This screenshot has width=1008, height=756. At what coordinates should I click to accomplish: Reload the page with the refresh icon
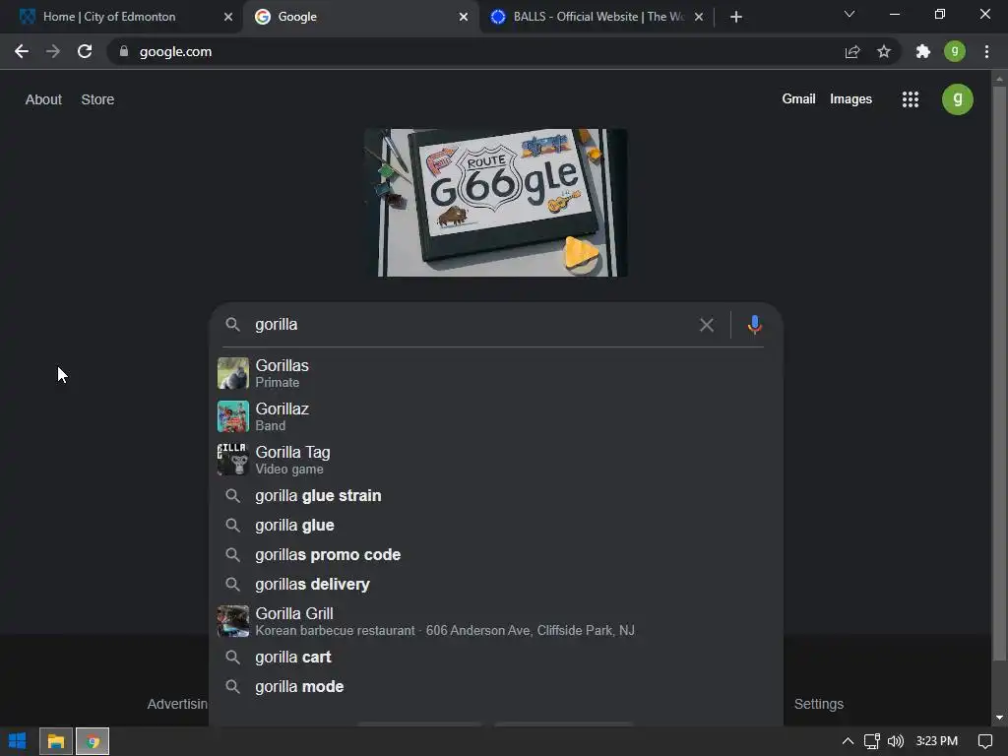[x=85, y=51]
